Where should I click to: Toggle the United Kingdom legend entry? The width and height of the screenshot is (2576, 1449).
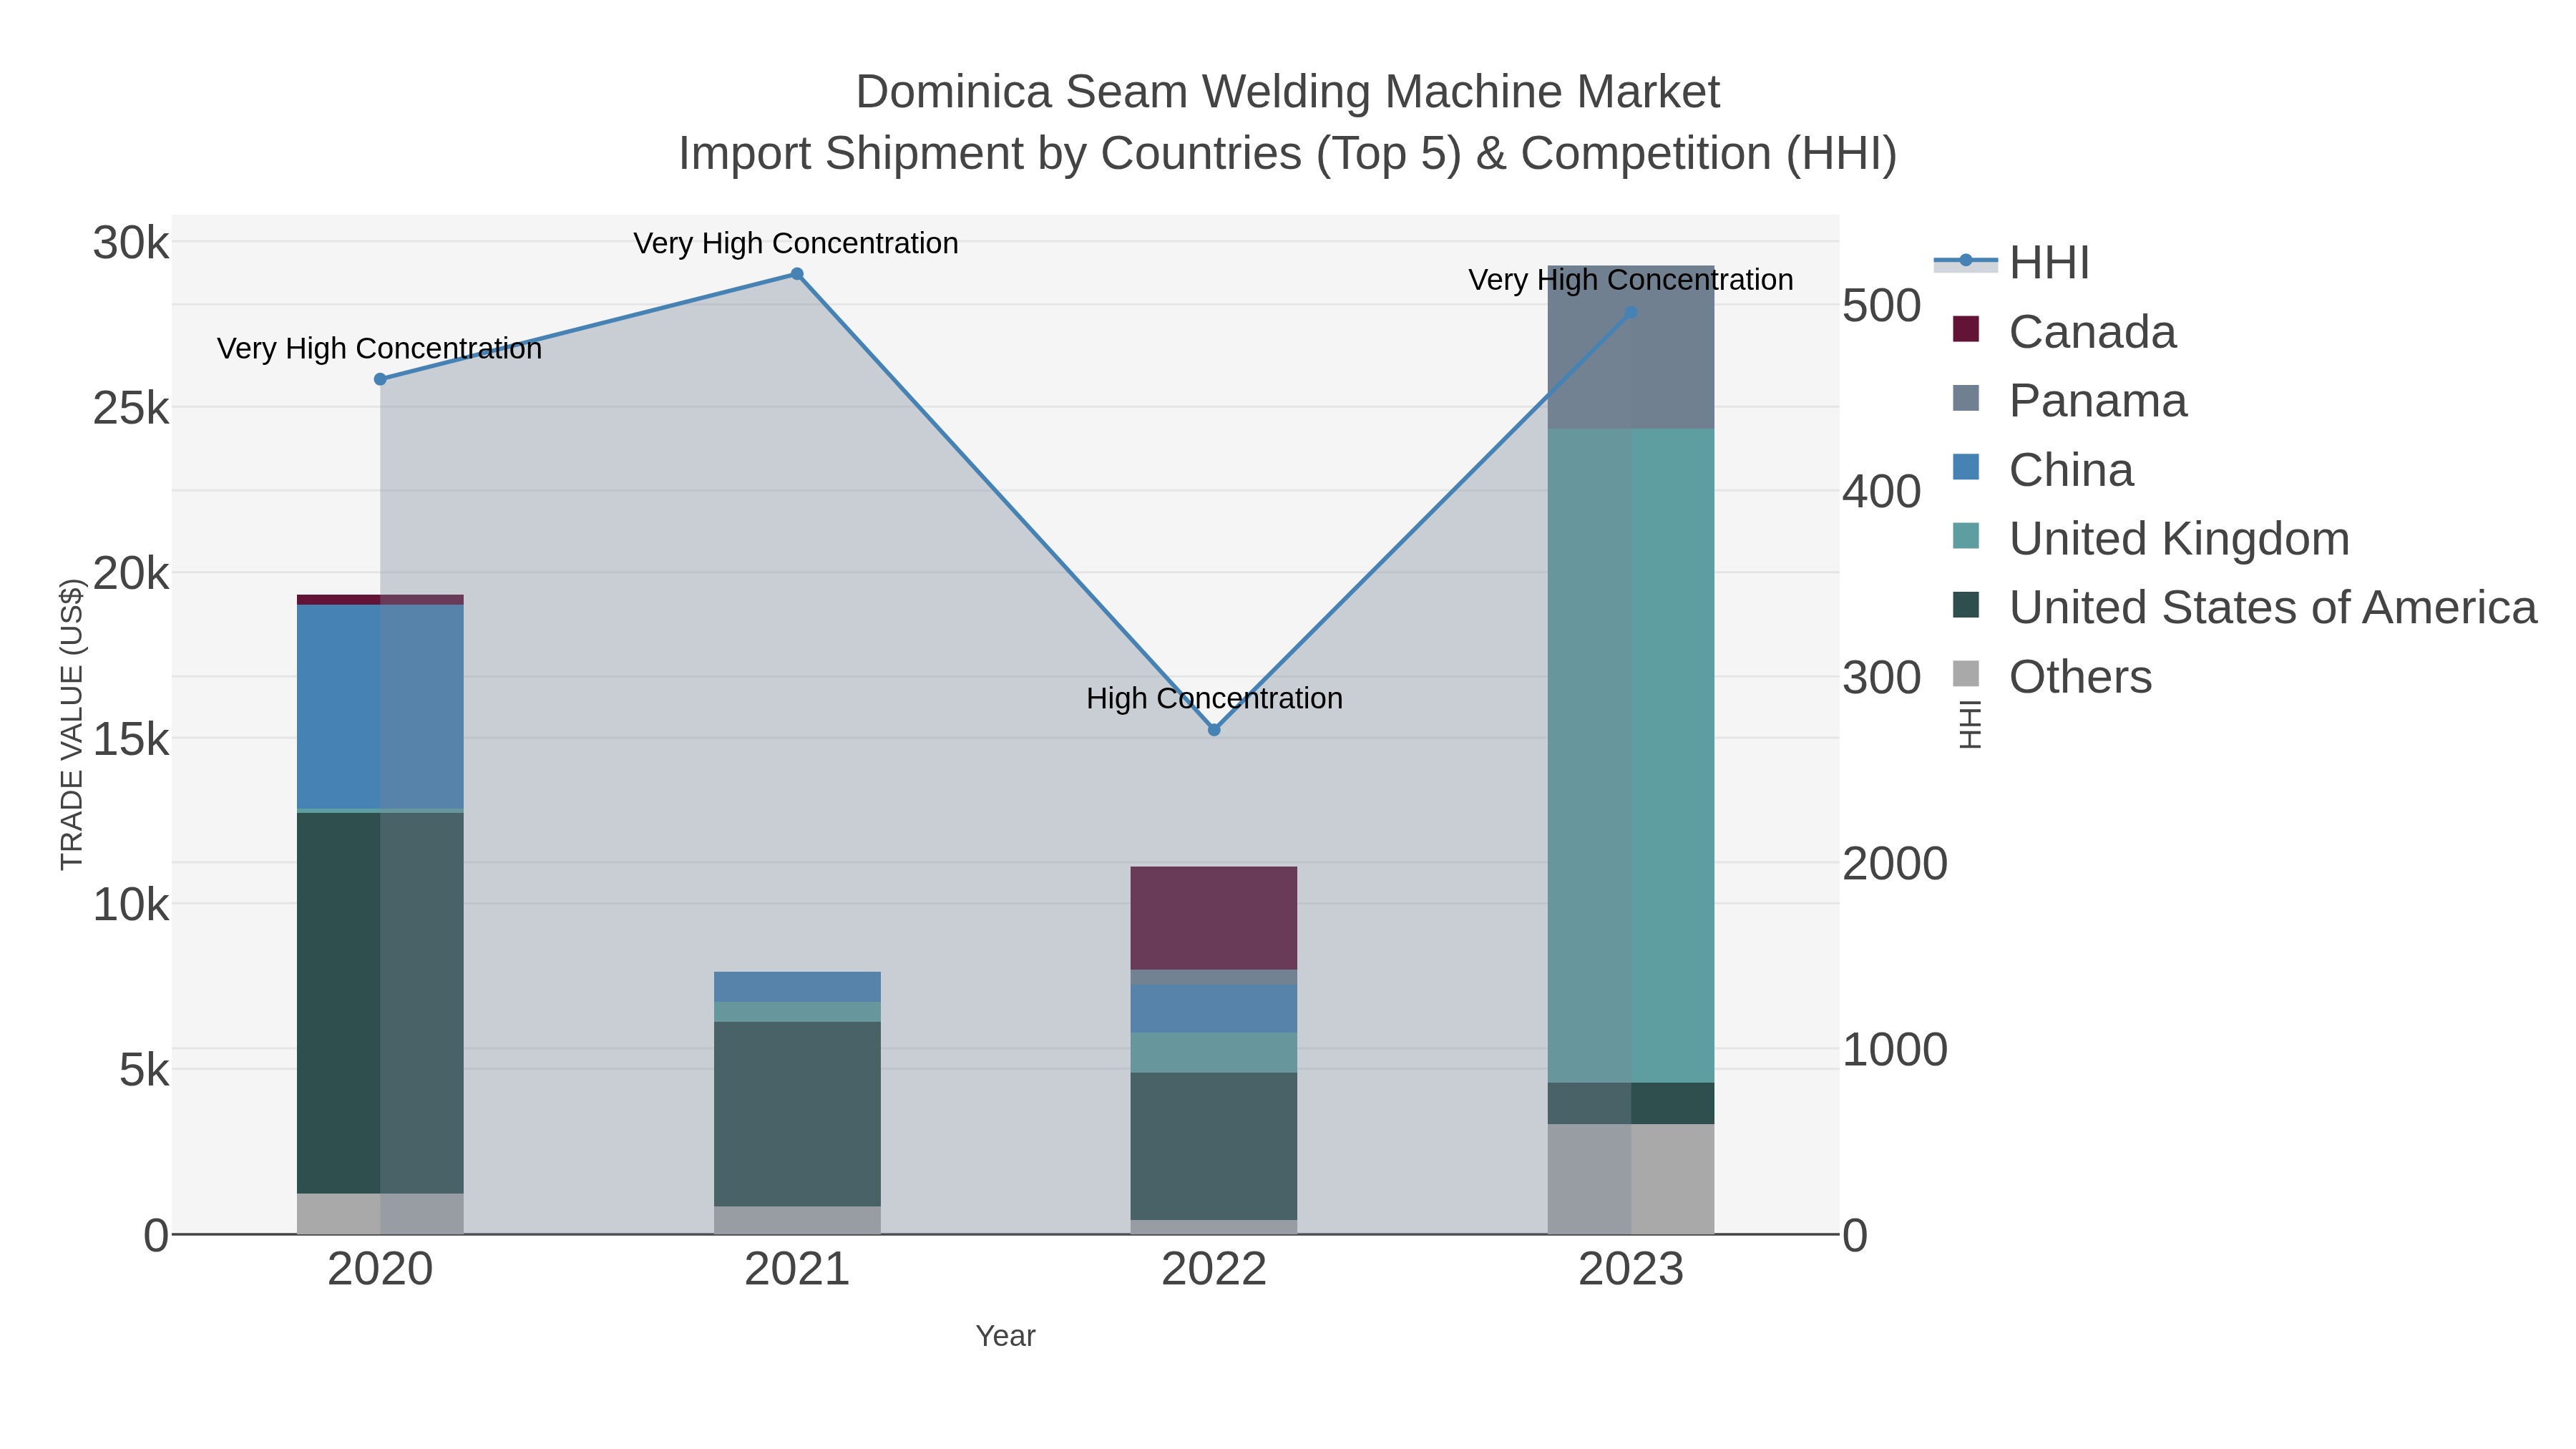(2150, 538)
